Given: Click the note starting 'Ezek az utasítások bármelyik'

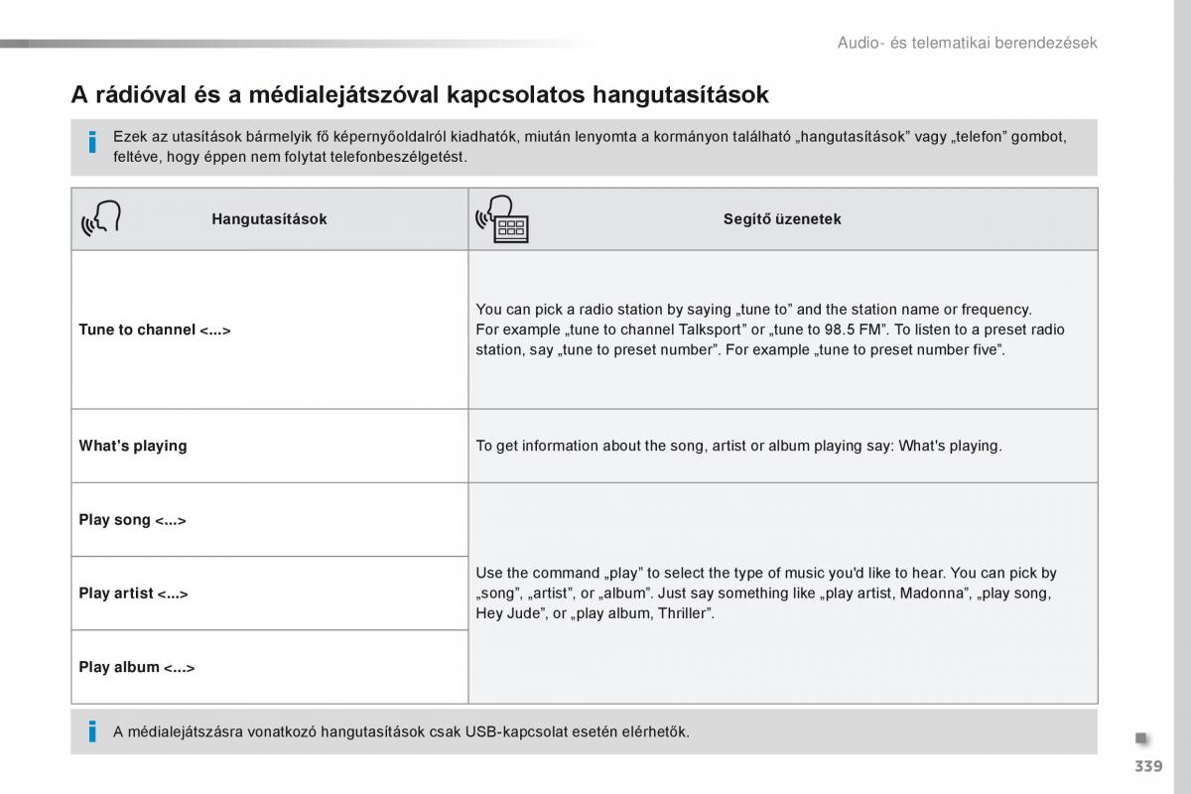Looking at the screenshot, I should [590, 147].
